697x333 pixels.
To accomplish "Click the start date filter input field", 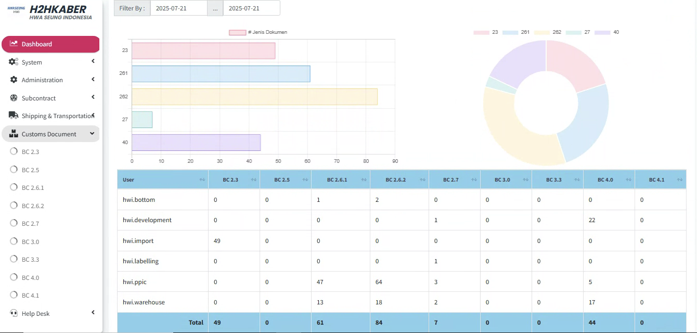I will click(x=178, y=8).
